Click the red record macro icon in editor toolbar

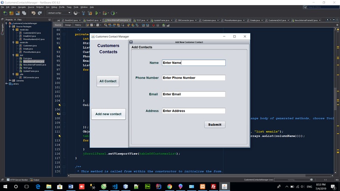(154, 25)
